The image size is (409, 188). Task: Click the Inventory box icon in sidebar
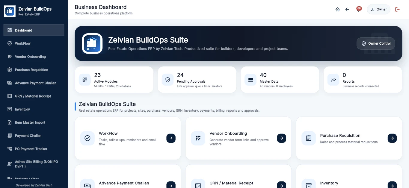[10, 109]
